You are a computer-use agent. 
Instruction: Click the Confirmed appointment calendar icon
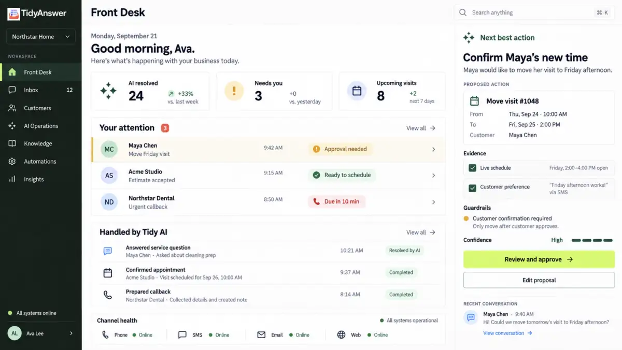pos(108,273)
